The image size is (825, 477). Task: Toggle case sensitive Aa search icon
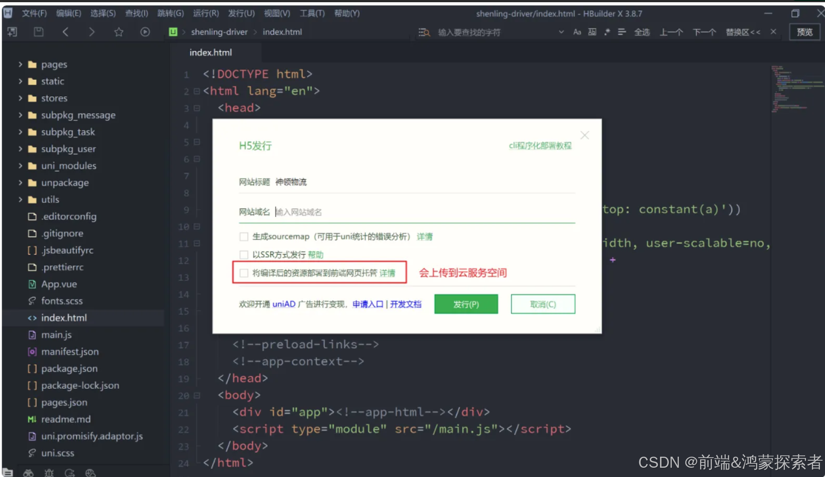click(577, 32)
